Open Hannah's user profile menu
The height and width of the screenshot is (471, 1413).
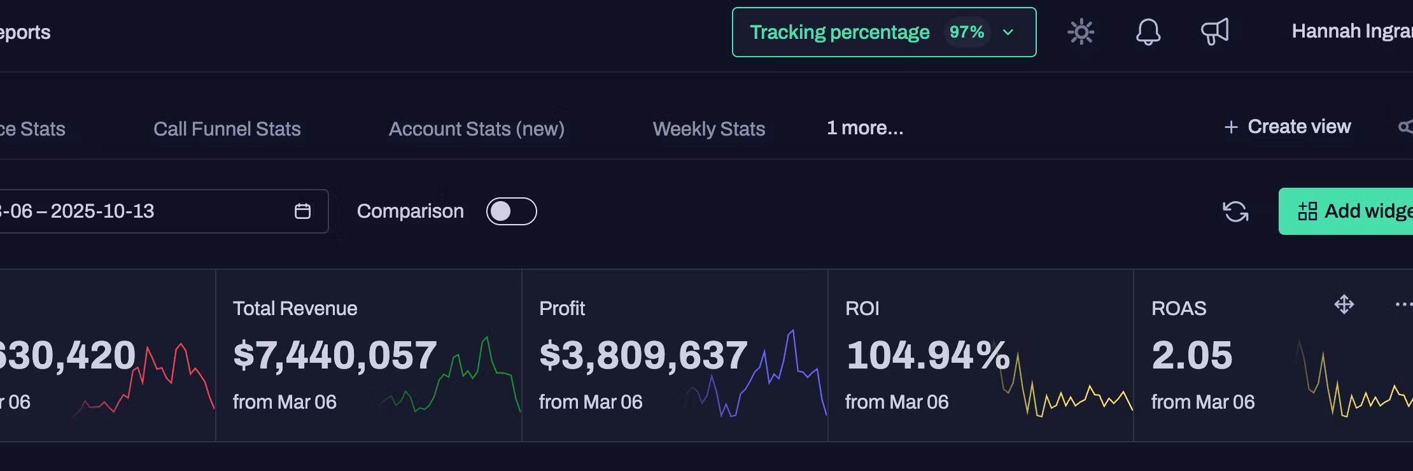point(1351,31)
